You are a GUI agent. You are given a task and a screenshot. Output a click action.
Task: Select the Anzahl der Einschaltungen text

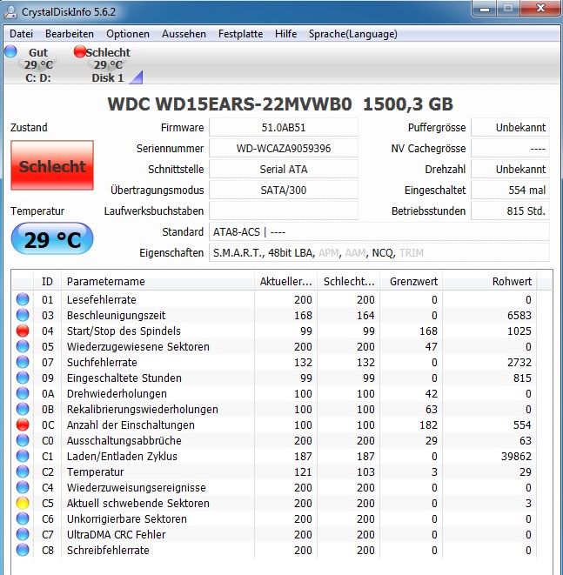(131, 425)
